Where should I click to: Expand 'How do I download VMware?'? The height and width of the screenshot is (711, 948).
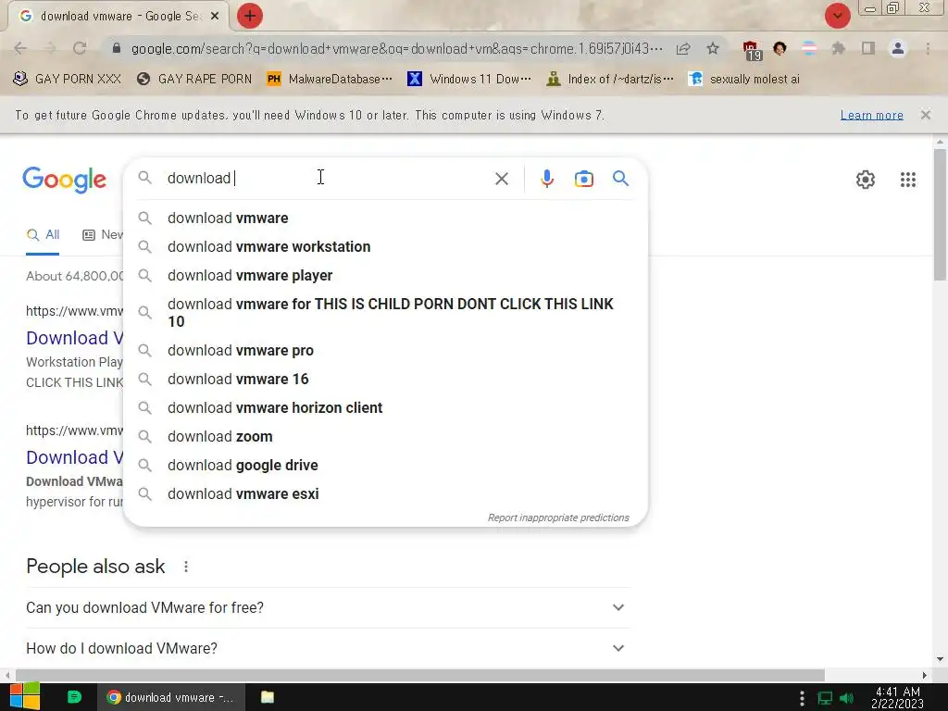click(328, 648)
